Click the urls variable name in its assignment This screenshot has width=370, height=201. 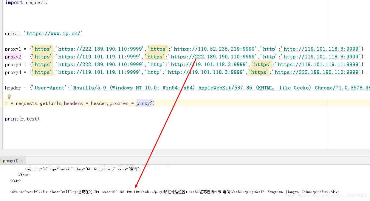coord(10,33)
